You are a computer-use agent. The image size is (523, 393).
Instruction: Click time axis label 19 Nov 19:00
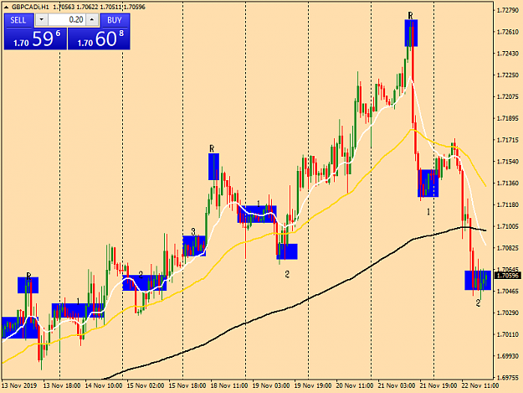tap(313, 385)
